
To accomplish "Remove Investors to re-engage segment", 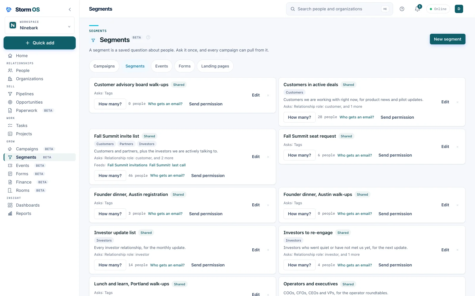I will [x=457, y=250].
